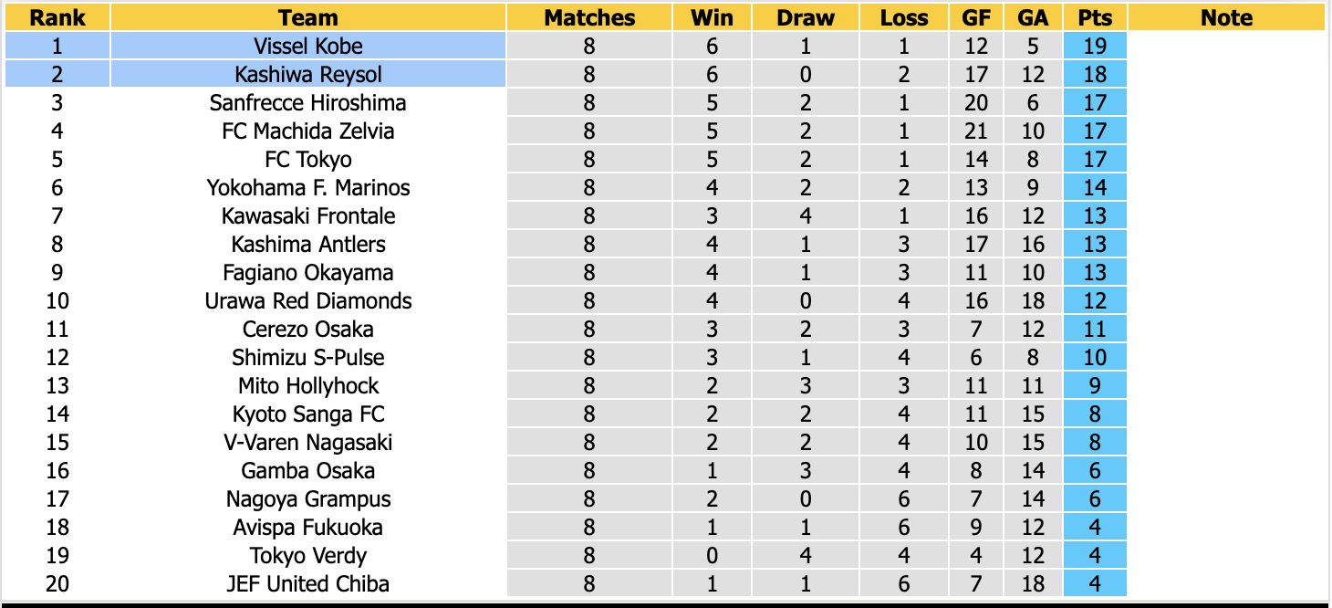
Task: Select the GF column header
Action: tap(976, 17)
